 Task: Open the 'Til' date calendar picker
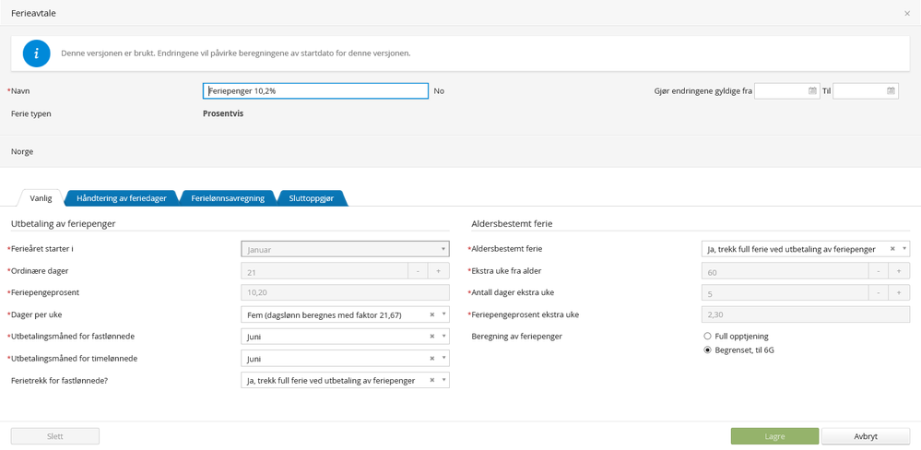point(891,91)
